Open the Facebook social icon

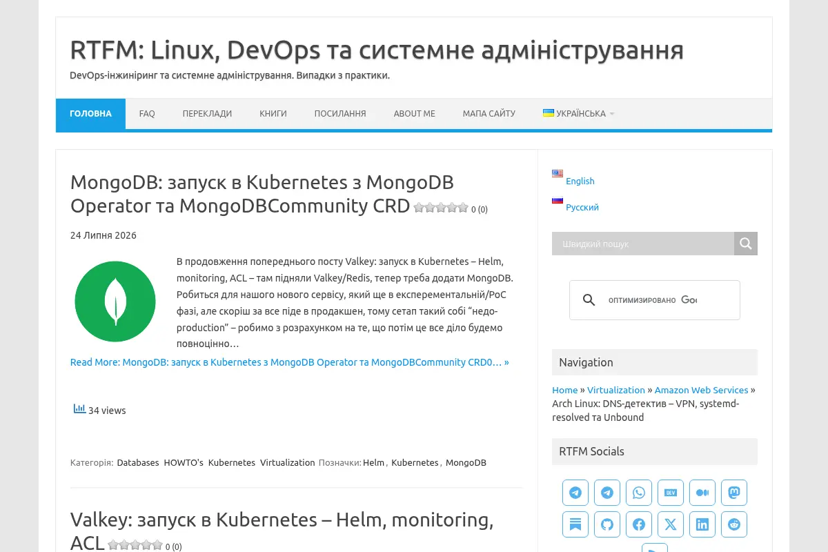pyautogui.click(x=639, y=524)
